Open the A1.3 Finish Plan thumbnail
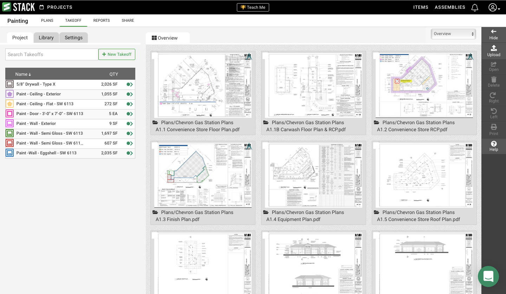The height and width of the screenshot is (294, 506). point(203,175)
